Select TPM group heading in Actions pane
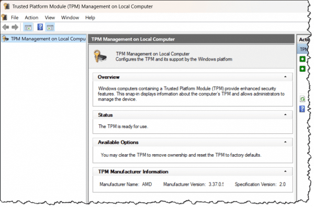 pyautogui.click(x=303, y=49)
